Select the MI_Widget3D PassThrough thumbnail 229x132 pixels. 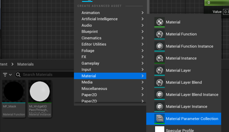[x=40, y=92]
